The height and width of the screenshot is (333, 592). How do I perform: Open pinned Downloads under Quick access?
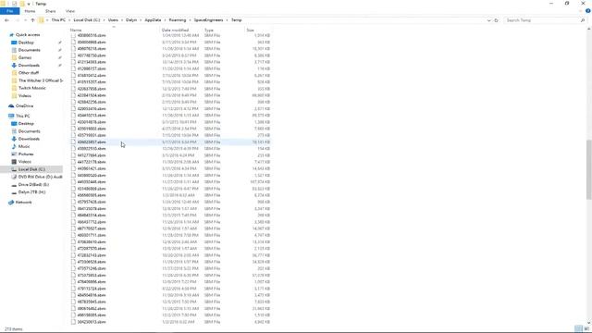tap(29, 66)
